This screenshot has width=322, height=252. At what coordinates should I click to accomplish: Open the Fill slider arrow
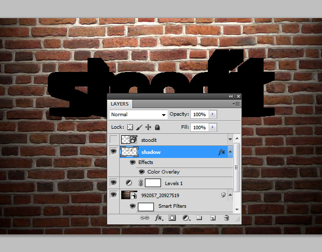point(213,127)
